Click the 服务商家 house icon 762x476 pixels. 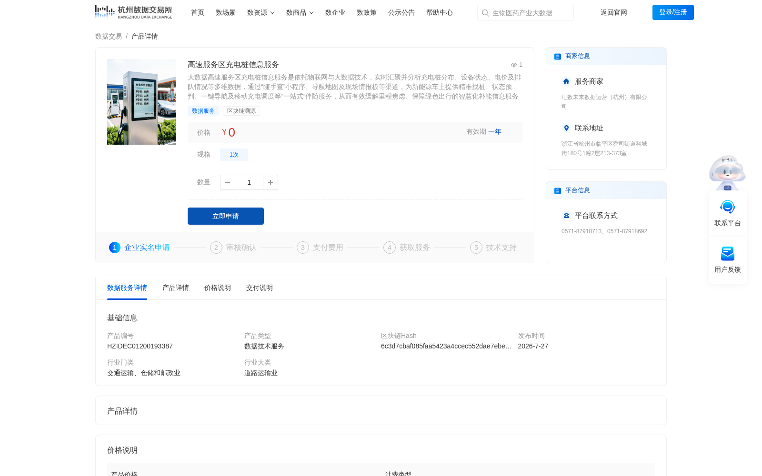tap(566, 81)
